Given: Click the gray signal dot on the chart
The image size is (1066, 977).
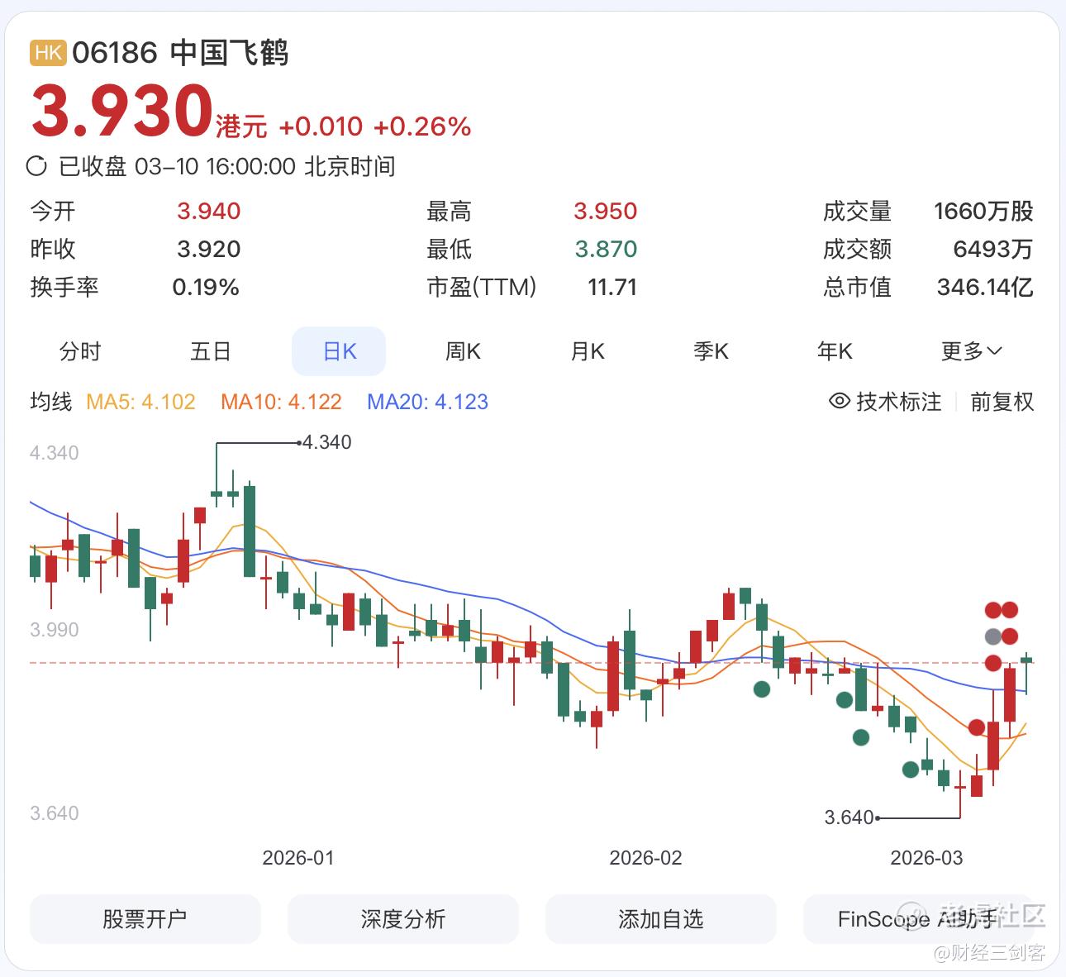Looking at the screenshot, I should tap(993, 636).
